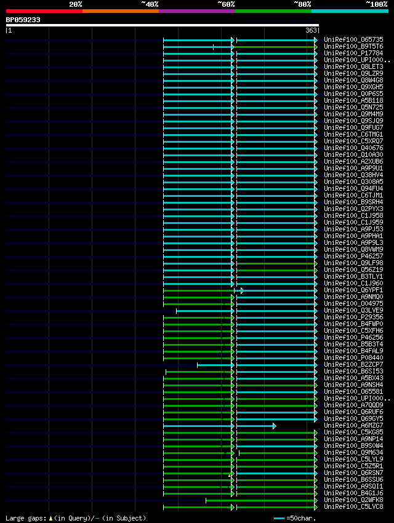The height and width of the screenshot is (523, 394).
Task: Select label UniRef100_Q2WFK8
Action: click(x=353, y=500)
